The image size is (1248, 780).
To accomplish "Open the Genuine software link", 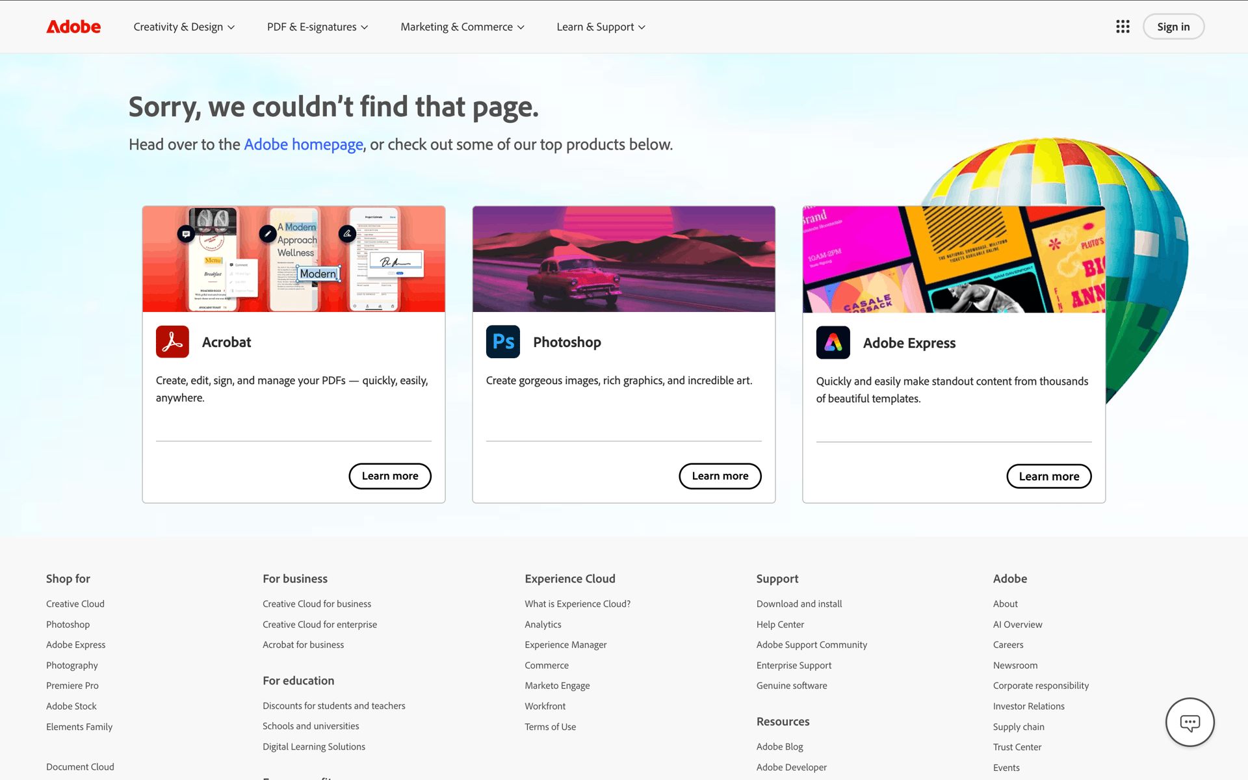I will (792, 686).
